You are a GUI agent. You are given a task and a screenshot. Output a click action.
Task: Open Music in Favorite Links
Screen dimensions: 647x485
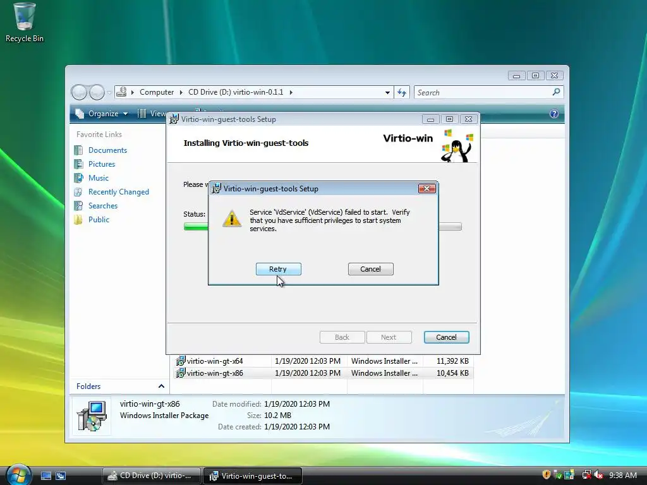click(x=98, y=177)
